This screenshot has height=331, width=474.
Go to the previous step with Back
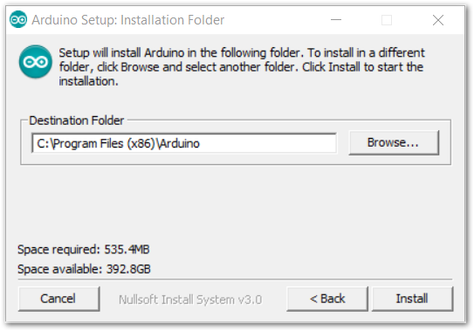click(327, 299)
